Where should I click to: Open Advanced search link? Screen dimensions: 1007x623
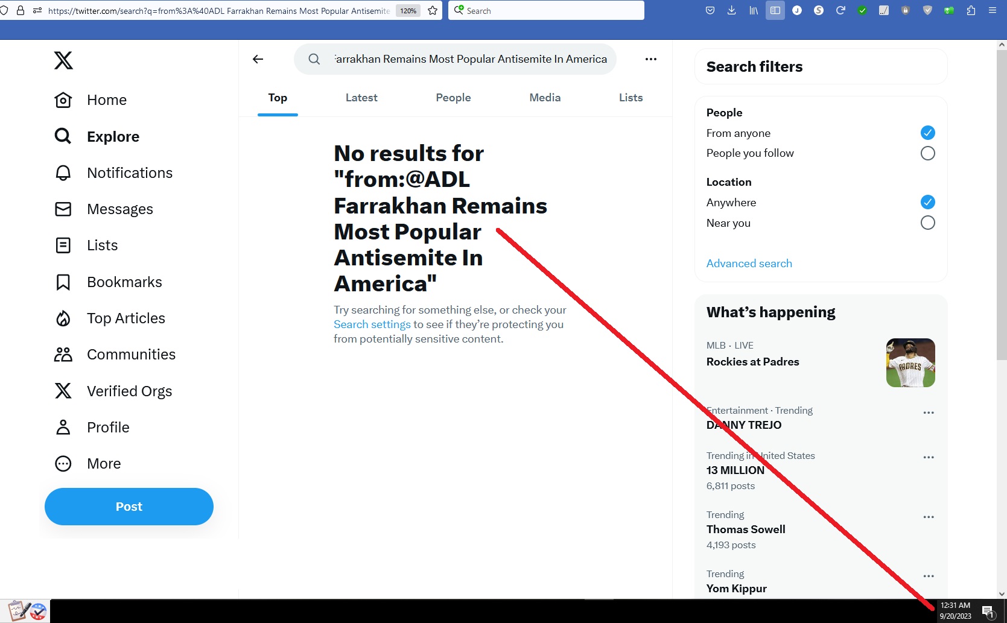pos(749,264)
